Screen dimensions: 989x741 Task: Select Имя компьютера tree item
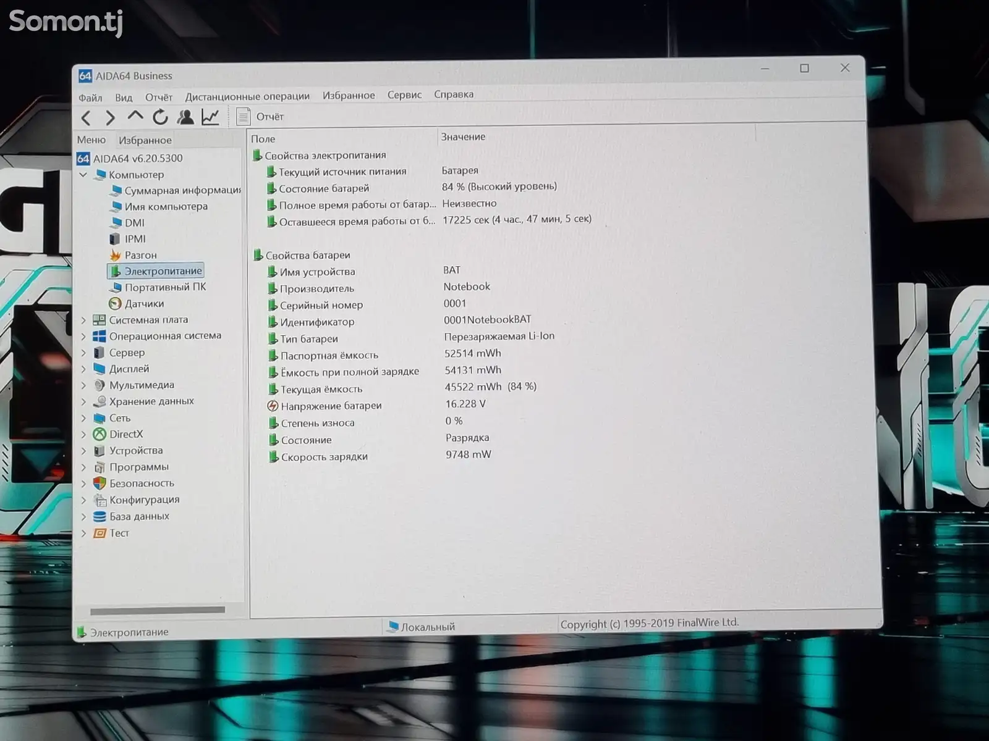tap(159, 206)
